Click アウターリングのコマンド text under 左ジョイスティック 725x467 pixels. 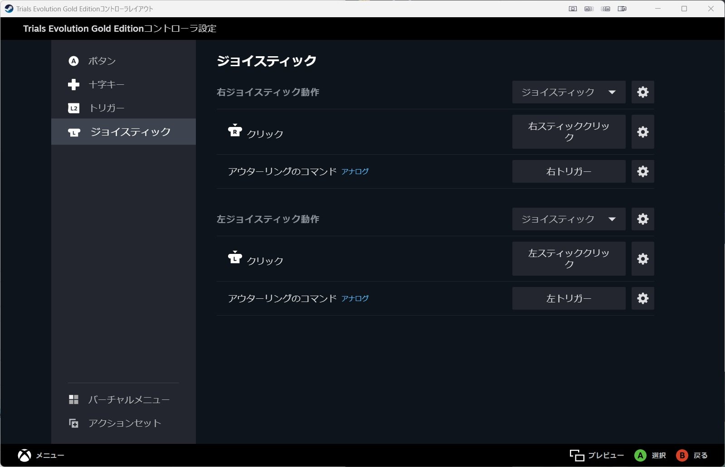pos(282,298)
